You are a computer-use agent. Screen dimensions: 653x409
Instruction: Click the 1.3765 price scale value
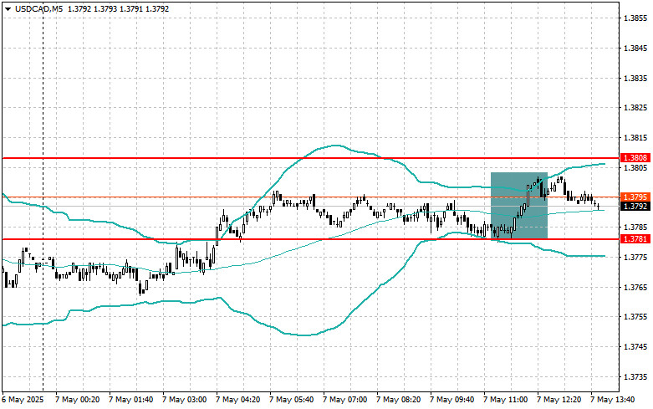(635, 288)
